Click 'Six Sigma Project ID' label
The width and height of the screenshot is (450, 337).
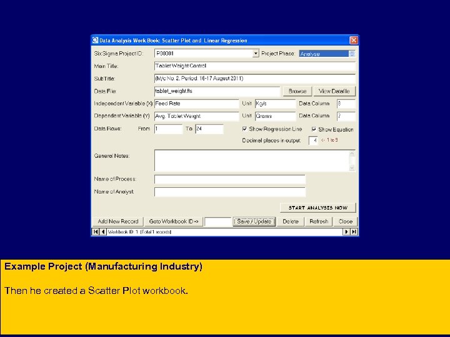coord(119,54)
